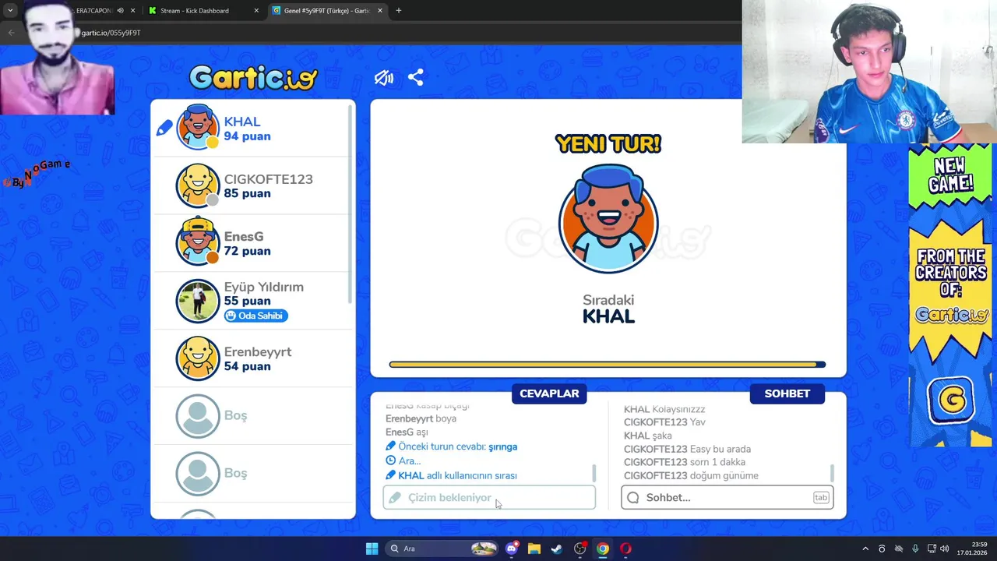Close the Kick Dashboard tab
The width and height of the screenshot is (997, 561).
point(257,11)
